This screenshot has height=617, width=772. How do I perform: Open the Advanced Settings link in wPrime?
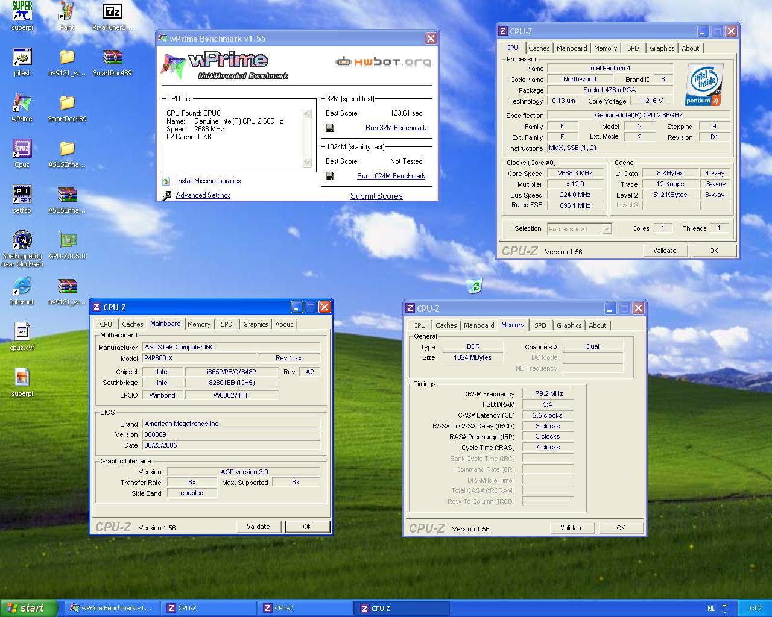click(203, 195)
